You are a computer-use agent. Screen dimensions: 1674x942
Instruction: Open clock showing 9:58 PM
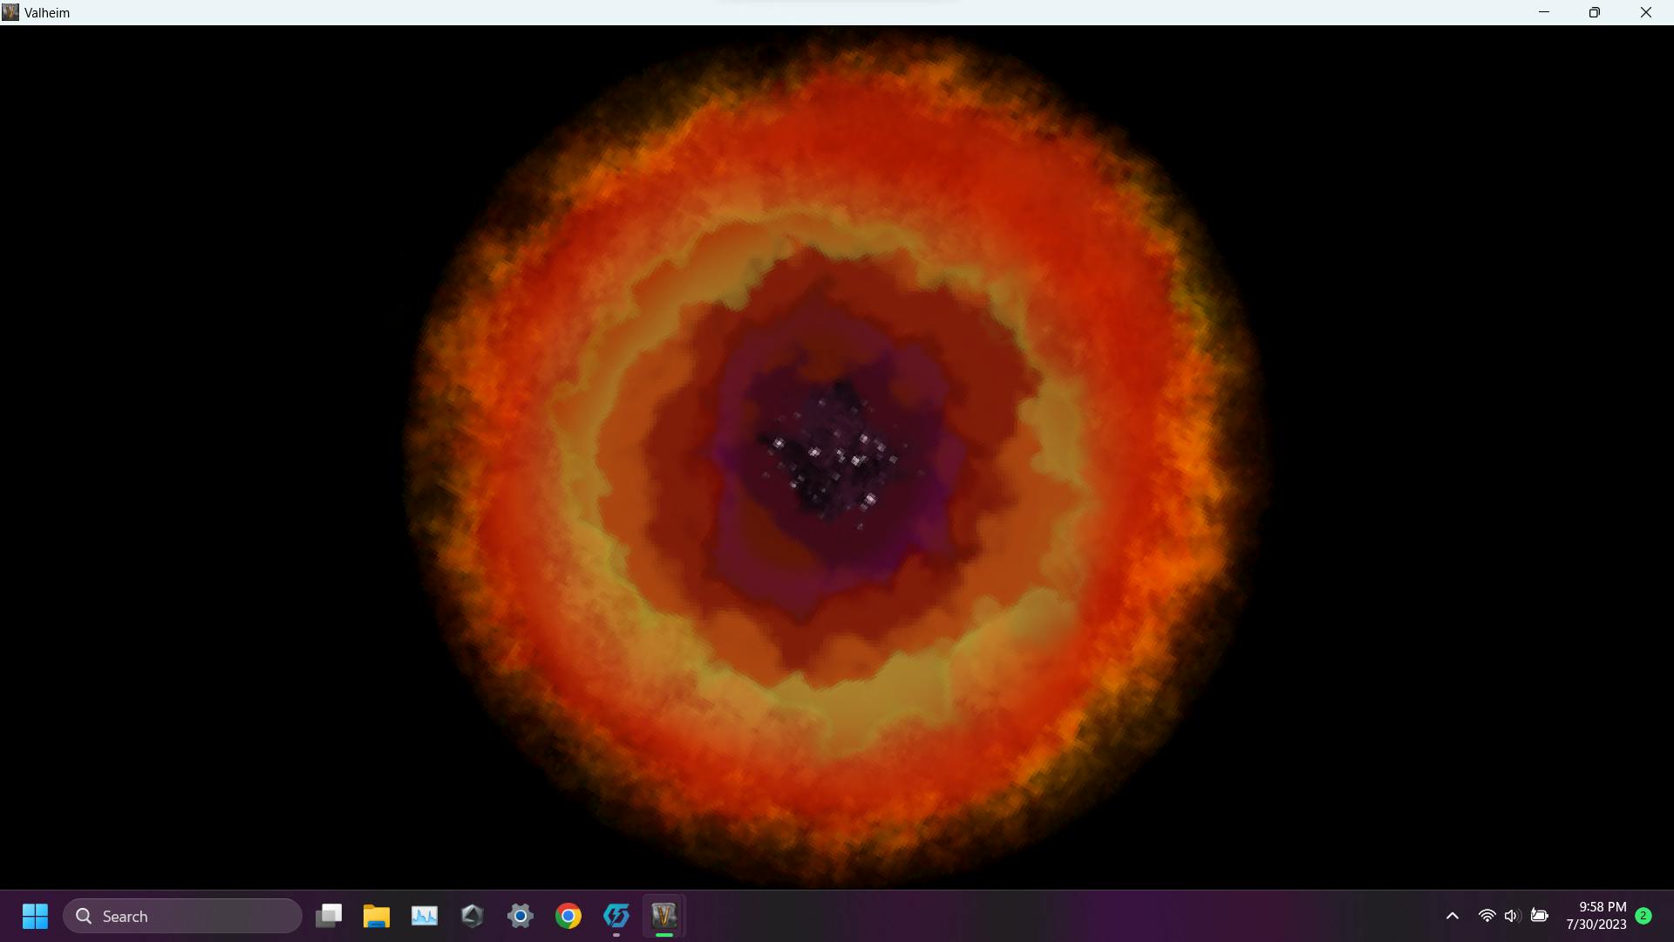1596,916
